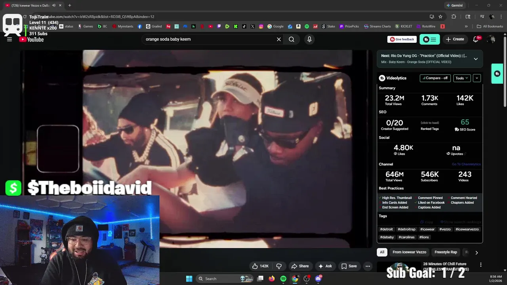The height and width of the screenshot is (285, 507).
Task: Open the Streams Charts bookmark
Action: pos(377,27)
